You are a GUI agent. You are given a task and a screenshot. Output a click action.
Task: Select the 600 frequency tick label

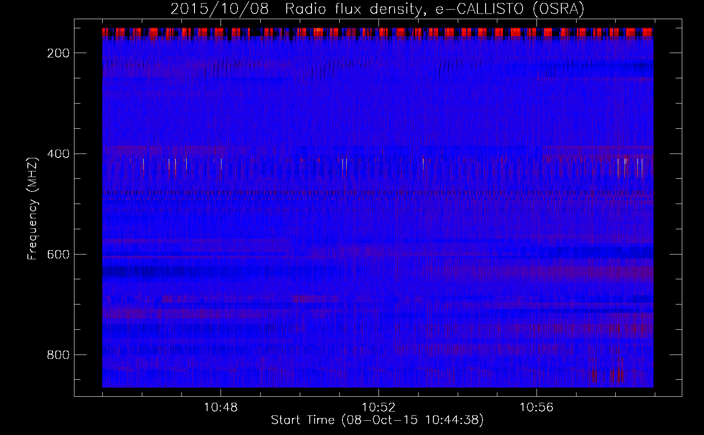58,254
